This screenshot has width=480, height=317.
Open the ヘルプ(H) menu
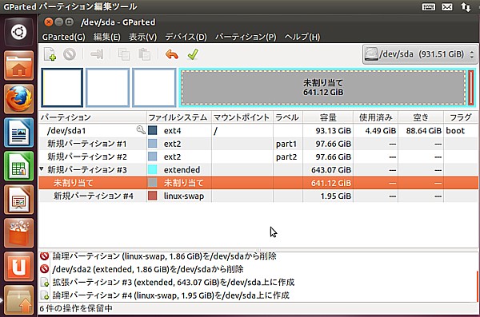302,37
